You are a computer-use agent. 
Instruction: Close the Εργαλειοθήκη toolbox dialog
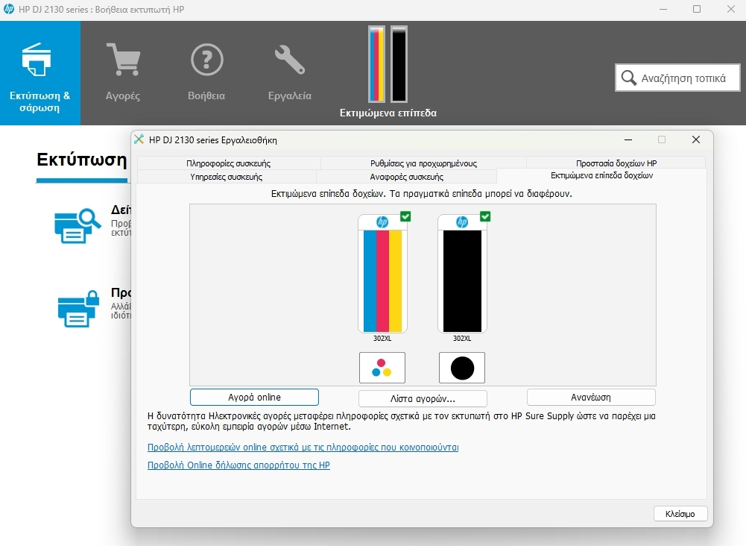click(695, 139)
